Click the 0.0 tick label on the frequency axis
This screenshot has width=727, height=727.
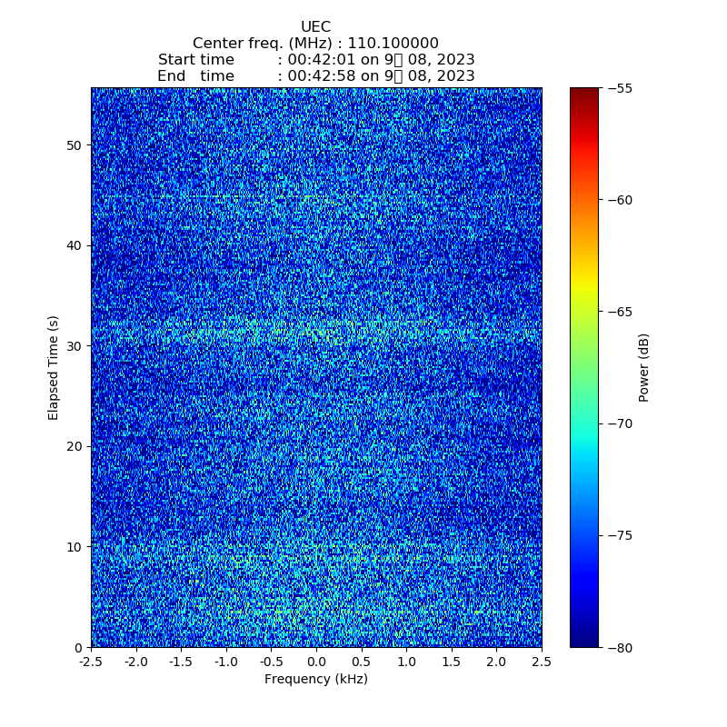(315, 662)
